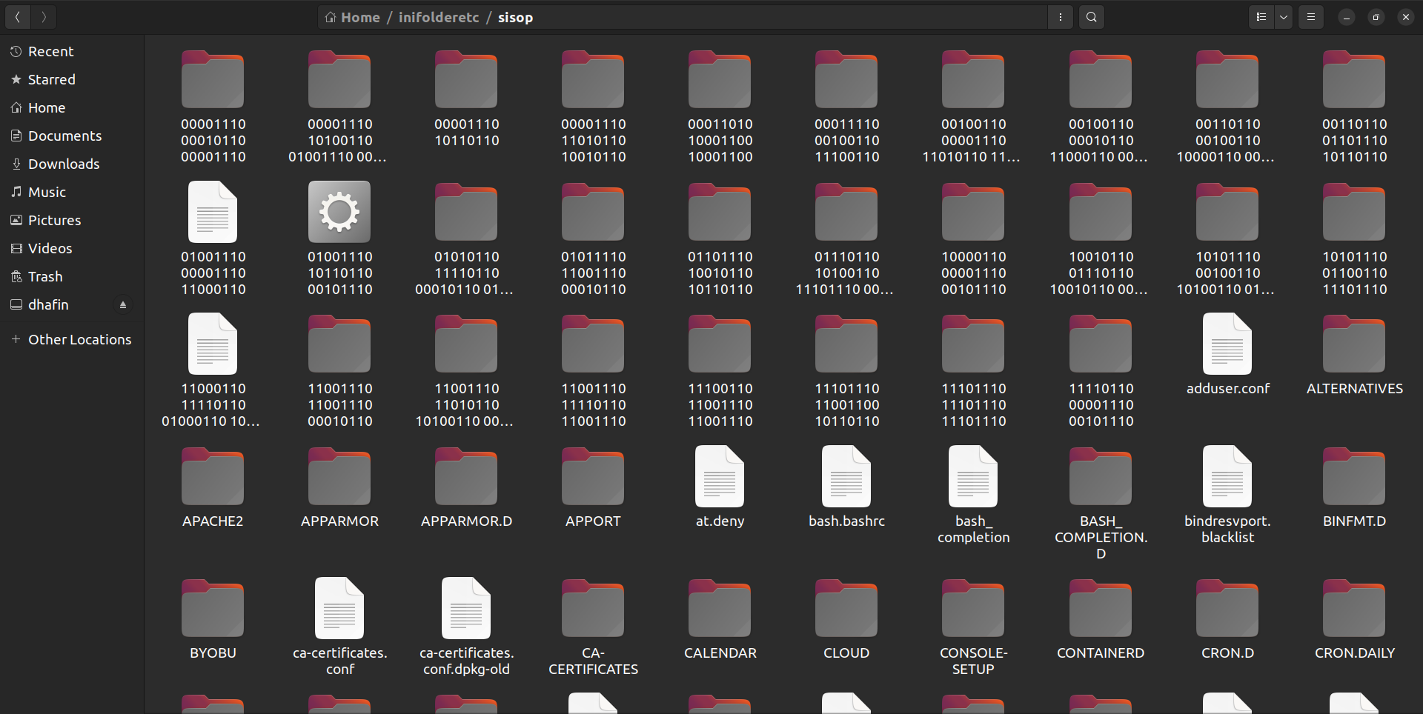Select folder 11100110 11001110 11001110
Screen dimensions: 1423x714
tap(720, 371)
